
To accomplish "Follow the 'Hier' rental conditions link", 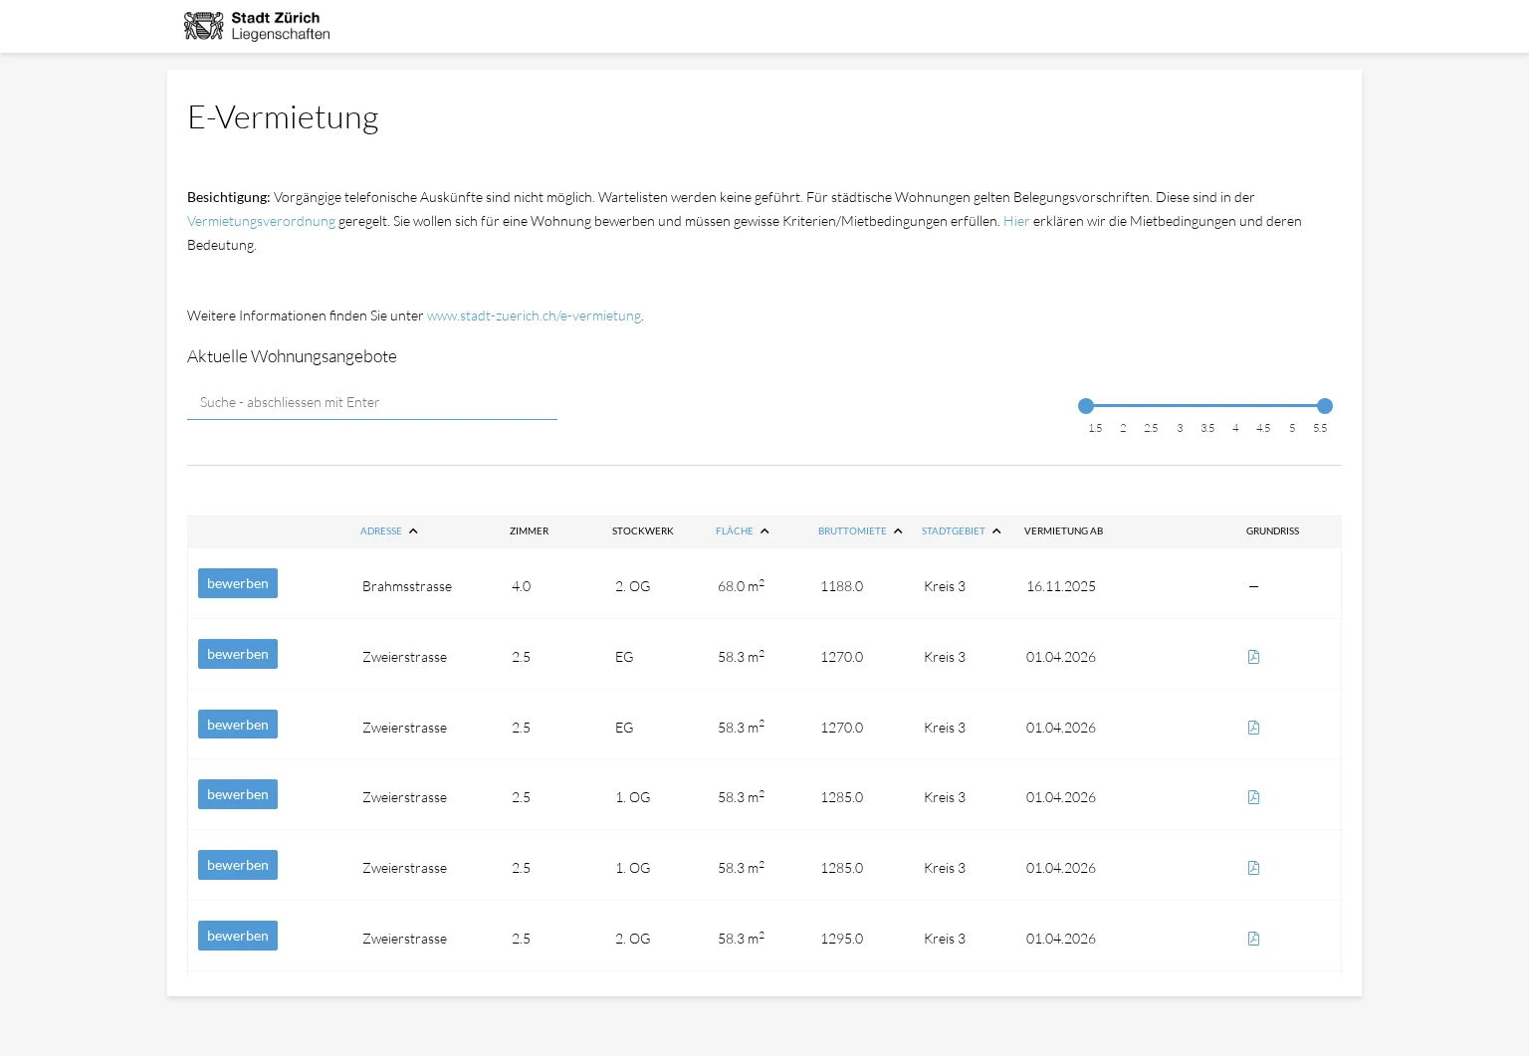I will 1016,221.
